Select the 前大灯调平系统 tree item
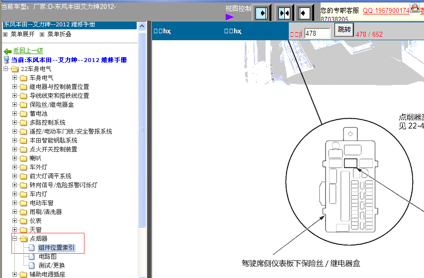Screen dimensions: 424x278 [50, 176]
